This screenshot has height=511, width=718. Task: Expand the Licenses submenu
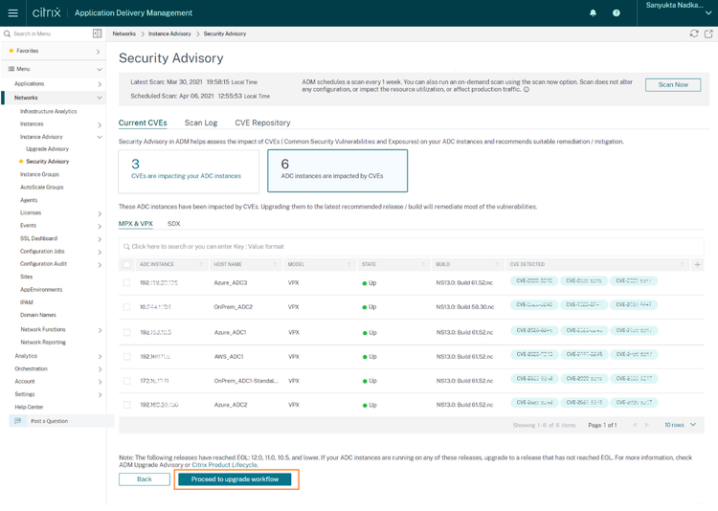[x=100, y=213]
